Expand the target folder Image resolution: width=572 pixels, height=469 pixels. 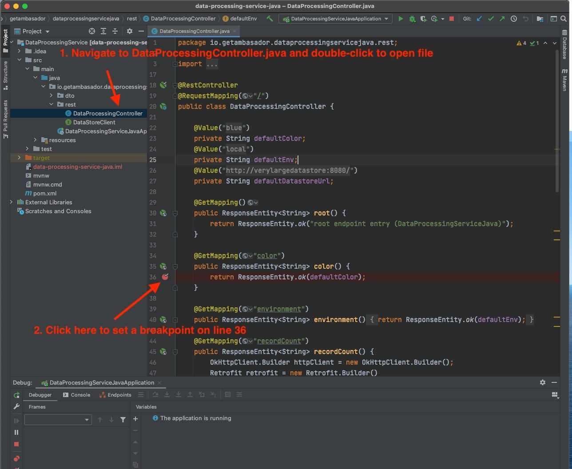point(19,158)
